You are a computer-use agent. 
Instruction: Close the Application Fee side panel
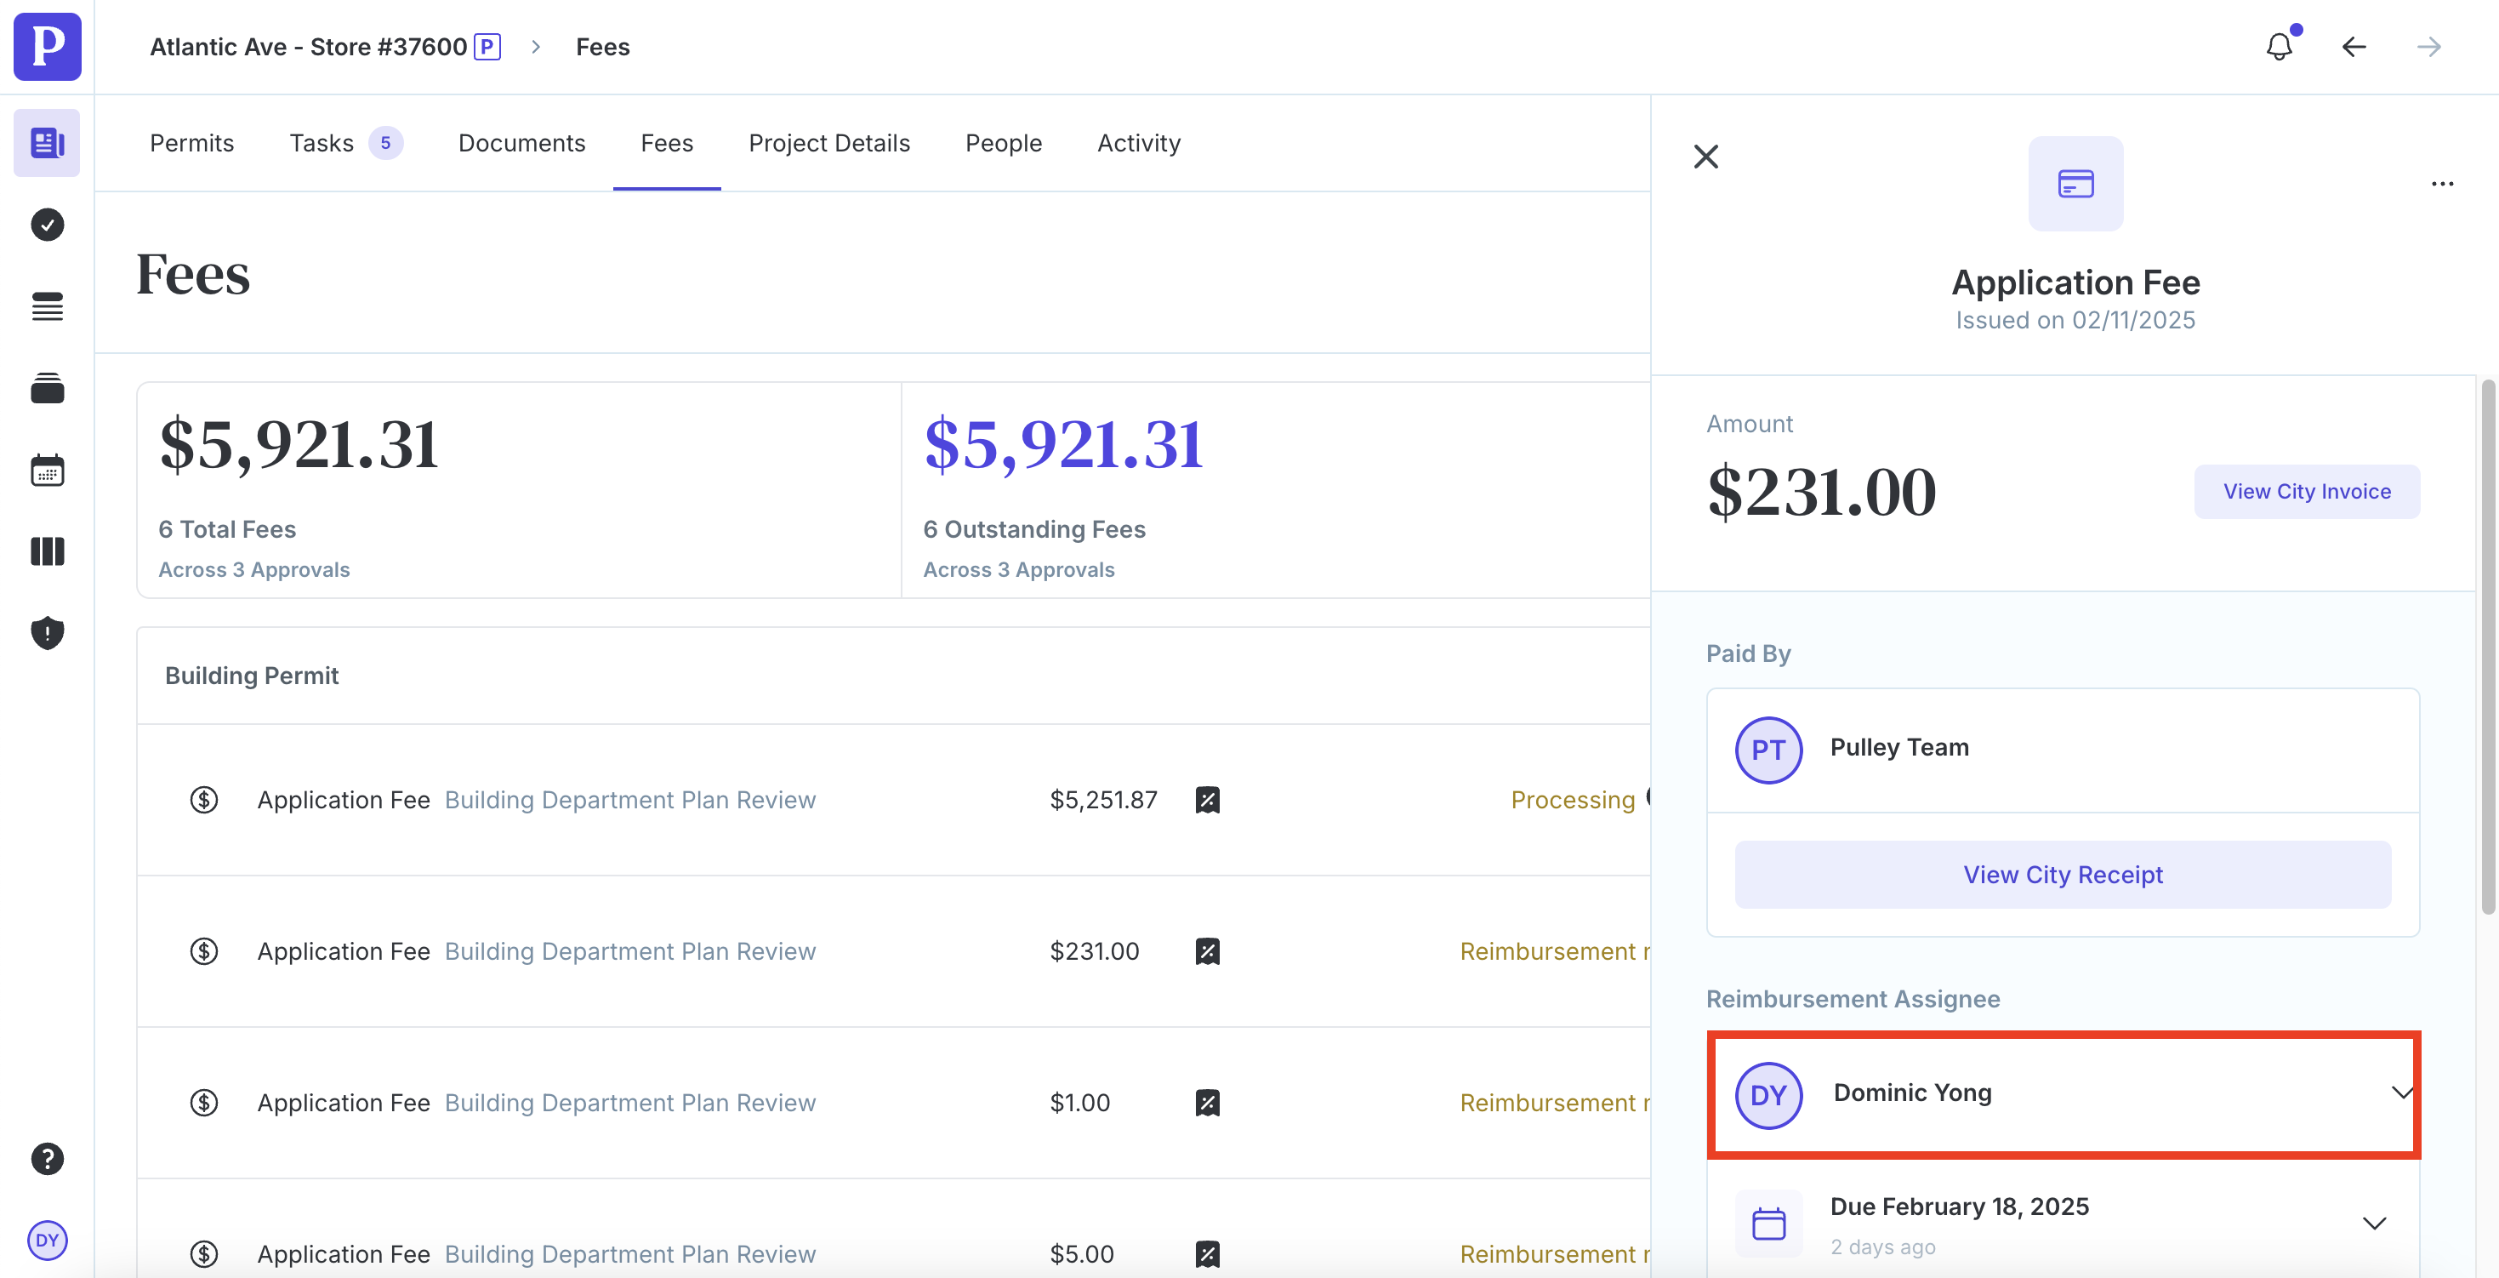coord(1705,157)
